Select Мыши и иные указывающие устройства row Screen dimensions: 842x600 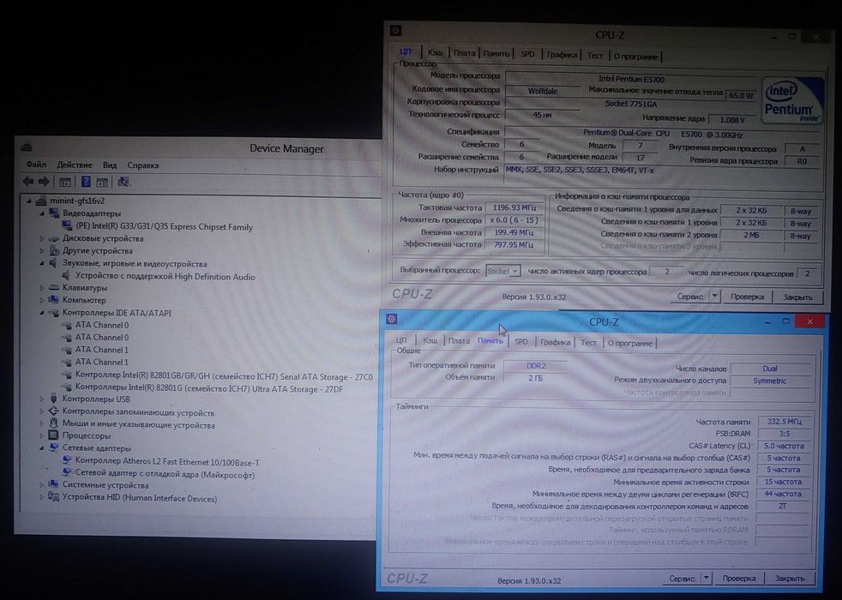(x=139, y=424)
